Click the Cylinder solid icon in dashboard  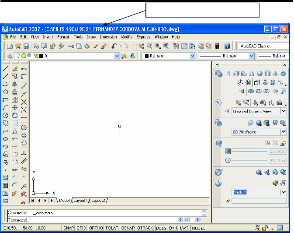[267, 73]
